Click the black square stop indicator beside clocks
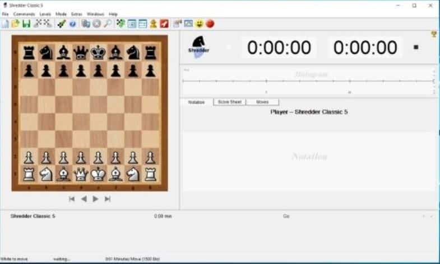Image resolution: width=440 pixels, height=264 pixels. coord(416,48)
